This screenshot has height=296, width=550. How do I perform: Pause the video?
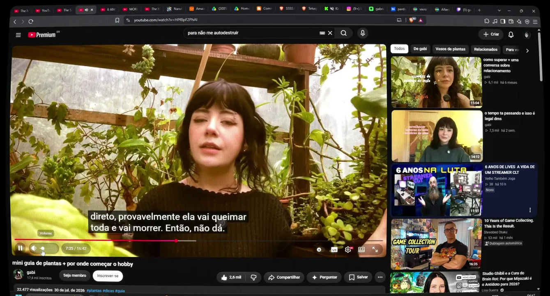[20, 248]
